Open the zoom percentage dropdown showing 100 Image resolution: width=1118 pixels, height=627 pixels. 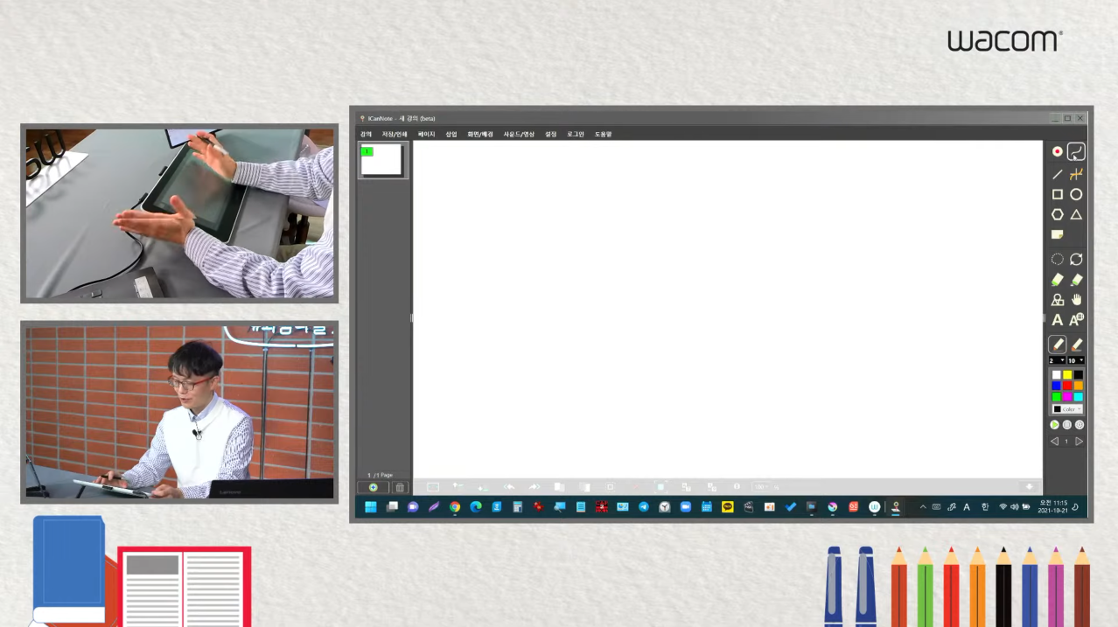click(762, 487)
